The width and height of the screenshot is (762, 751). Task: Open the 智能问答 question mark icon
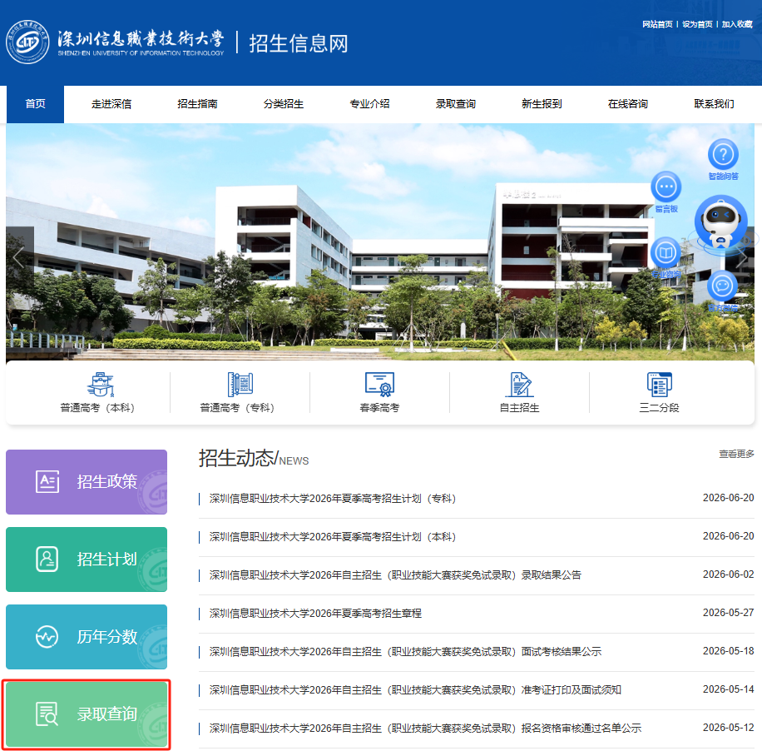click(723, 155)
